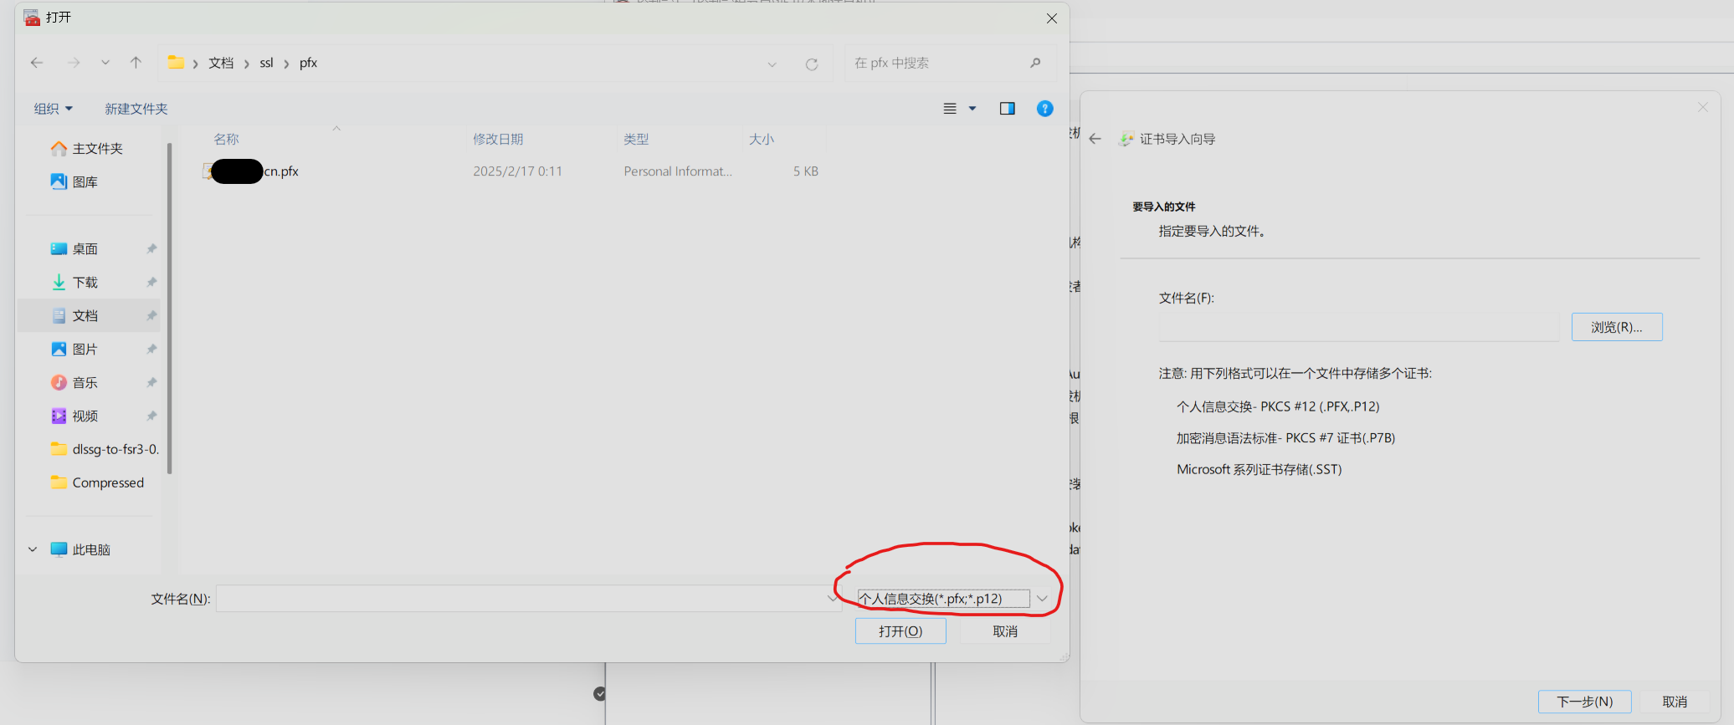This screenshot has height=725, width=1734.
Task: Open dlssg-to-fsr3 folder in sidebar
Action: 105,450
